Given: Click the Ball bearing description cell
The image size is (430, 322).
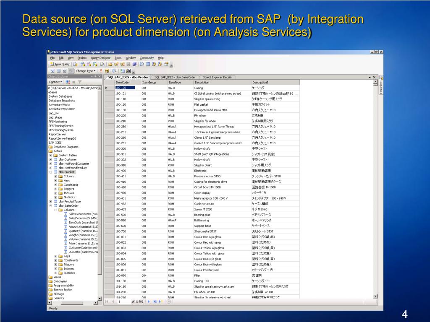Looking at the screenshot, I should (x=222, y=221).
